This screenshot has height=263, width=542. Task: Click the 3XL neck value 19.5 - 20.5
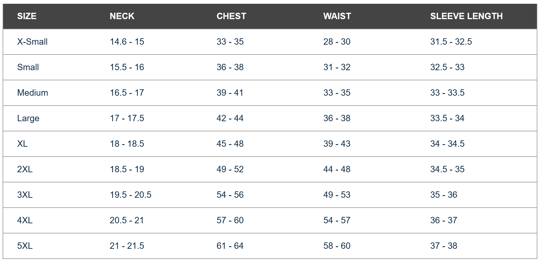(130, 195)
